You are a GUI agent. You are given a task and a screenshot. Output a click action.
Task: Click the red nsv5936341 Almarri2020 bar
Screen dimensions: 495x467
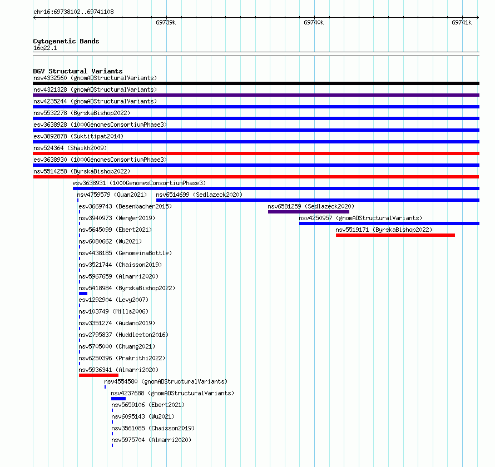click(x=99, y=375)
